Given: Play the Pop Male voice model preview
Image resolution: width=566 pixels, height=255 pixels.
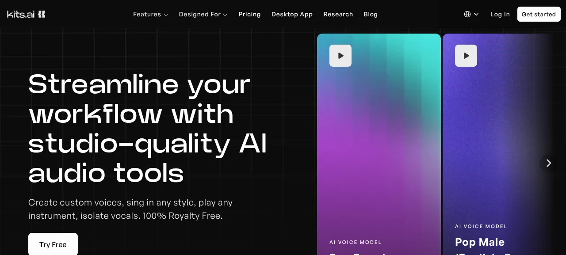Looking at the screenshot, I should coord(466,56).
